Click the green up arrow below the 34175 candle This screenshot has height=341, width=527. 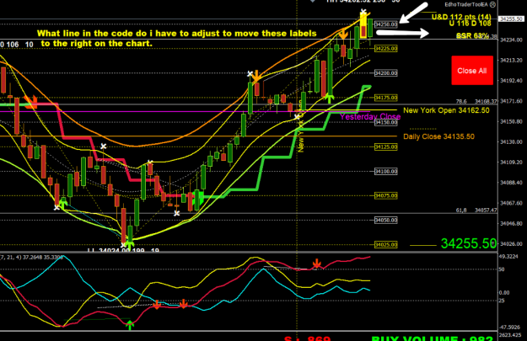330,98
